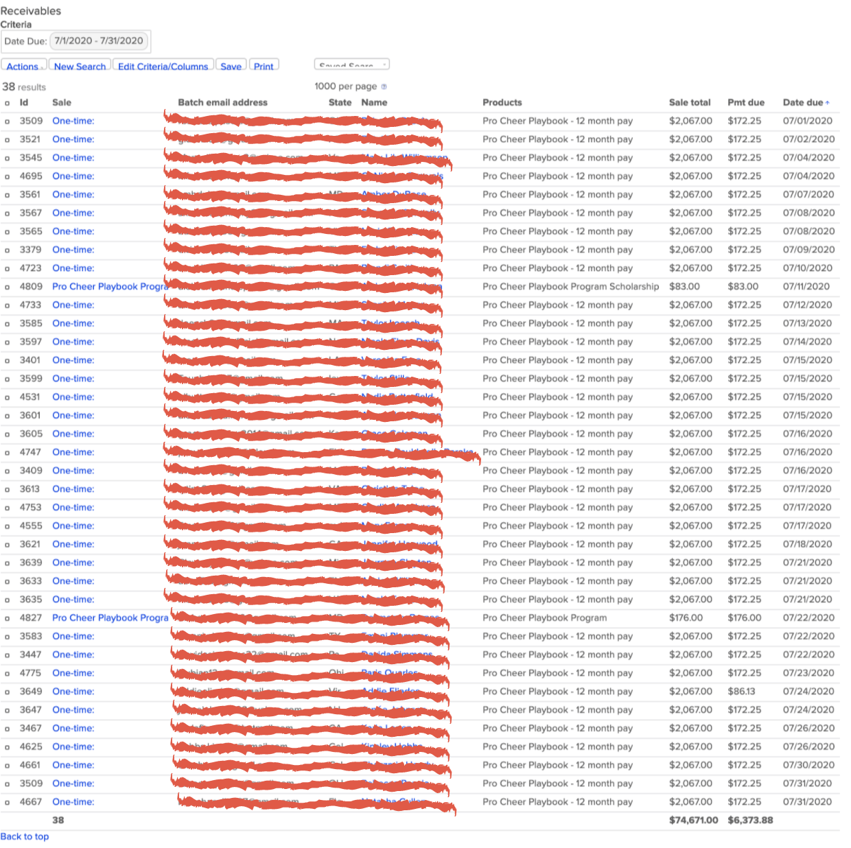Click the Print button
Screen dimensions: 851x848
264,66
